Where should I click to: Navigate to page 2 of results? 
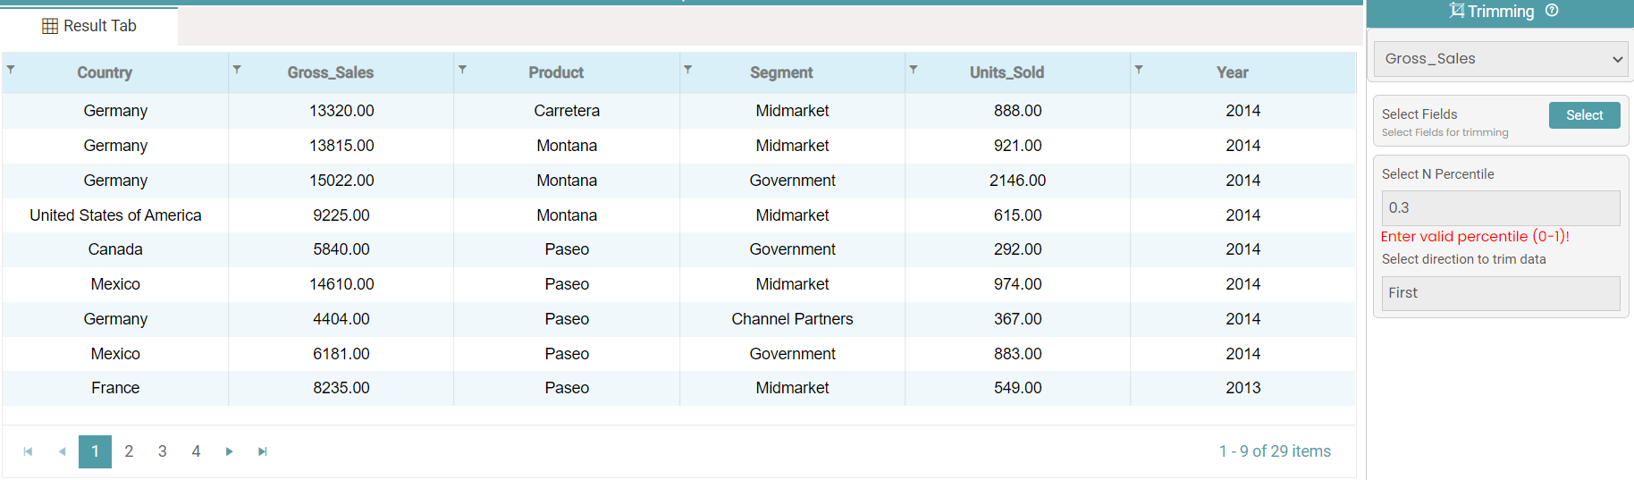click(x=129, y=451)
